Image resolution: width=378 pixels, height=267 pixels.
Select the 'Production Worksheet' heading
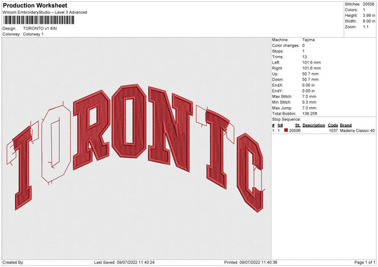35,5
